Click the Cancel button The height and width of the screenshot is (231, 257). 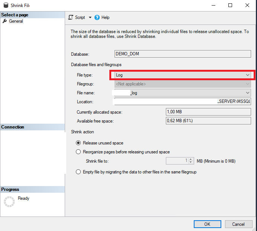(238, 224)
